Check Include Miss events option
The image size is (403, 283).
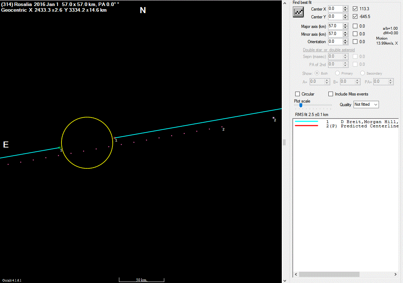[x=331, y=94]
